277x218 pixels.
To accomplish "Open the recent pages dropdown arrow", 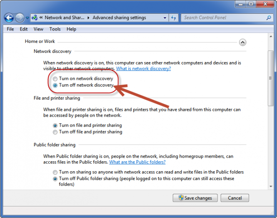I will pos(27,18).
